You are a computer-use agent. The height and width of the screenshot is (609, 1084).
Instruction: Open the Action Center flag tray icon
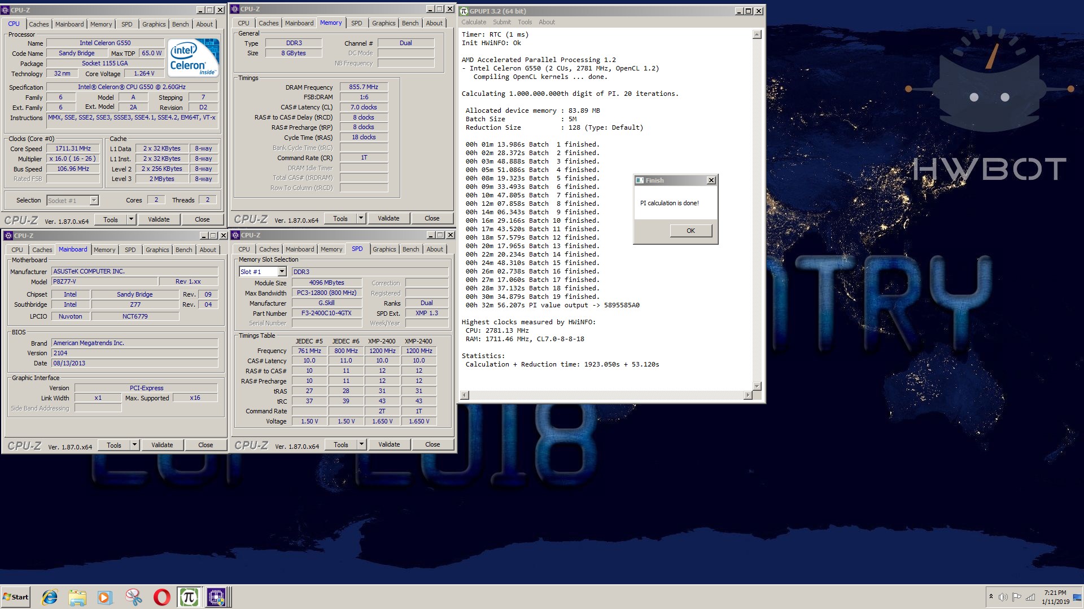pos(1017,597)
